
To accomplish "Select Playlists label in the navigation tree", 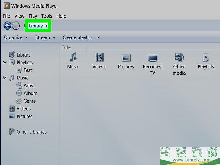I will [24, 63].
